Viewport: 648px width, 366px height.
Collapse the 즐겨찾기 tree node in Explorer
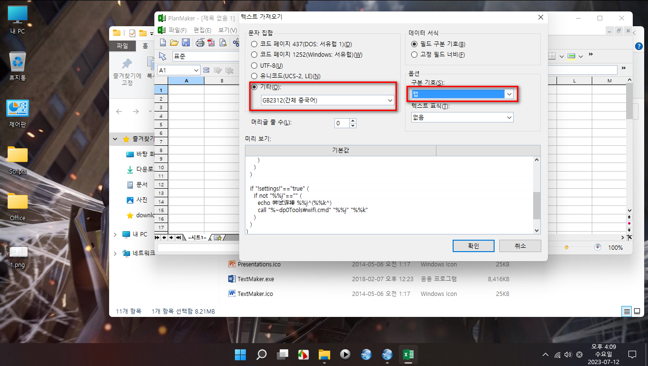pyautogui.click(x=115, y=139)
